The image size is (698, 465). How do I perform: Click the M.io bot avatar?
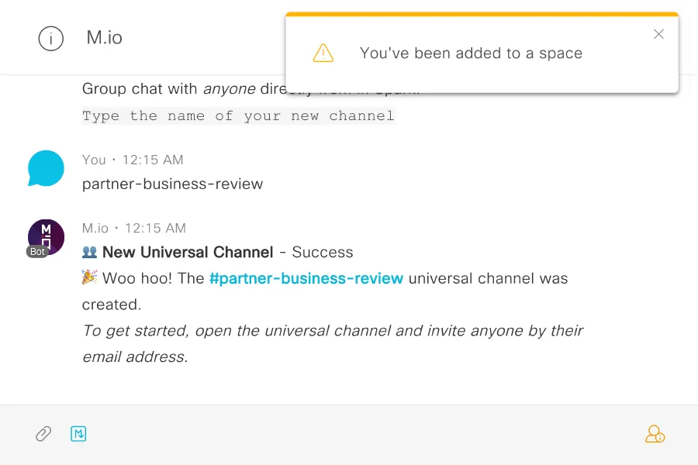click(x=45, y=235)
